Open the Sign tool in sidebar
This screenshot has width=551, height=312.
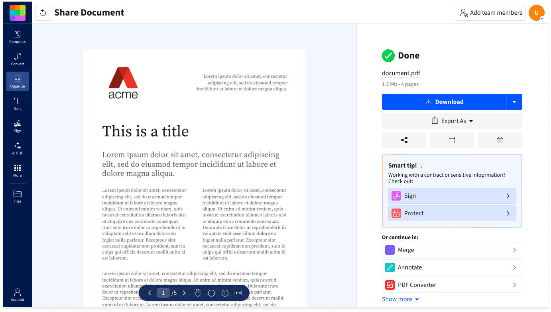[18, 126]
